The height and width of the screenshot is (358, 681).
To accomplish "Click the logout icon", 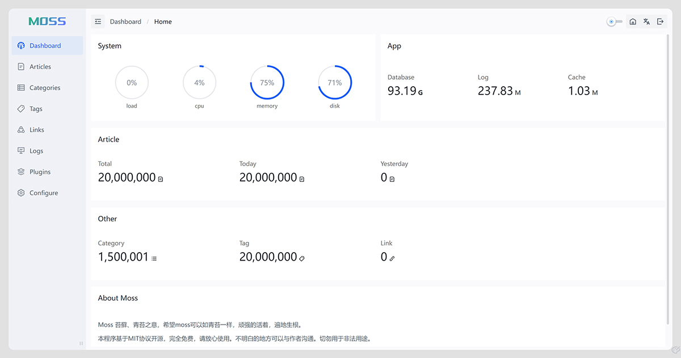I will pyautogui.click(x=660, y=22).
